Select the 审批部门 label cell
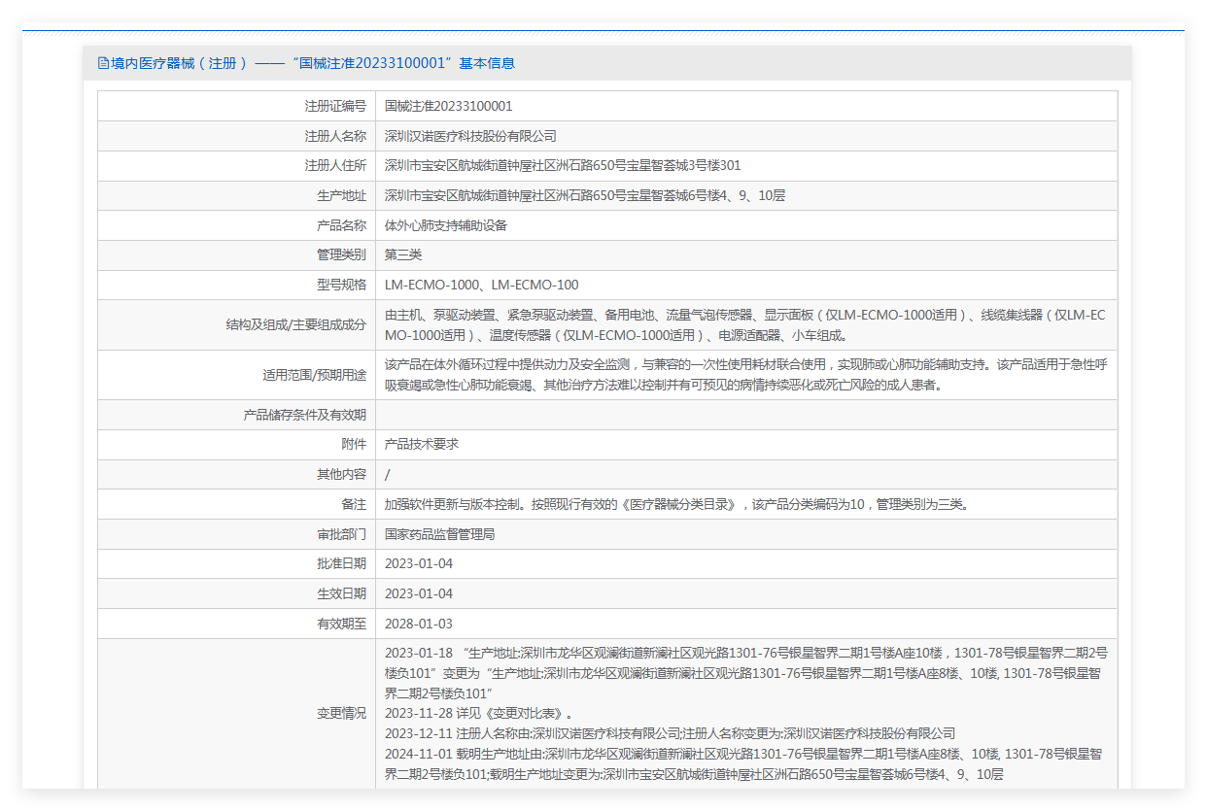1207x811 pixels. tap(236, 534)
